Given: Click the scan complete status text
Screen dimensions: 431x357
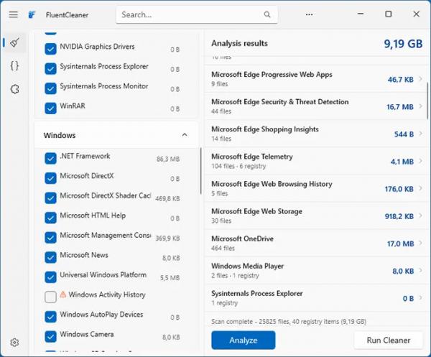Looking at the screenshot, I should pos(289,322).
